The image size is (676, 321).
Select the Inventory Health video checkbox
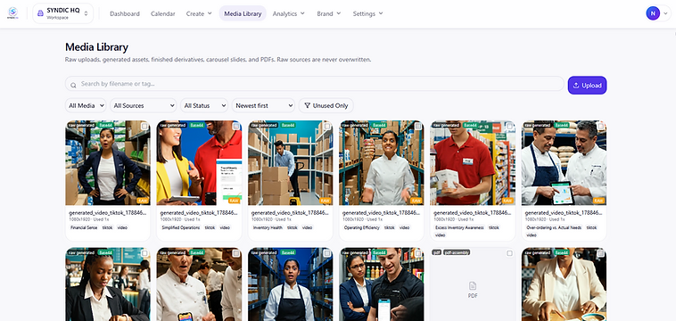[327, 127]
